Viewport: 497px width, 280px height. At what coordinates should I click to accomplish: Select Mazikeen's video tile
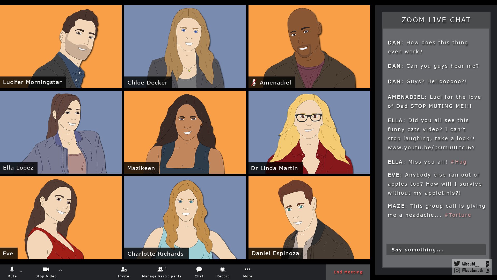pyautogui.click(x=185, y=132)
